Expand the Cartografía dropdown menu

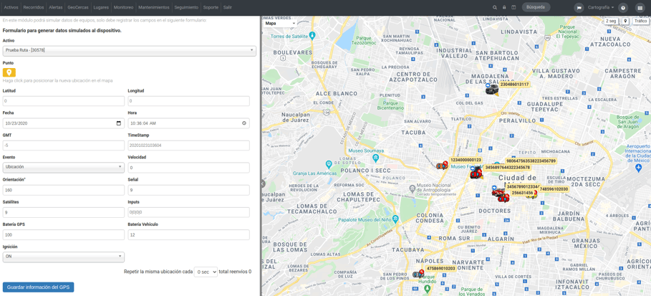click(601, 7)
